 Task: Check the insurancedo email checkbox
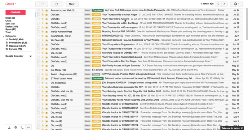coord(38,36)
